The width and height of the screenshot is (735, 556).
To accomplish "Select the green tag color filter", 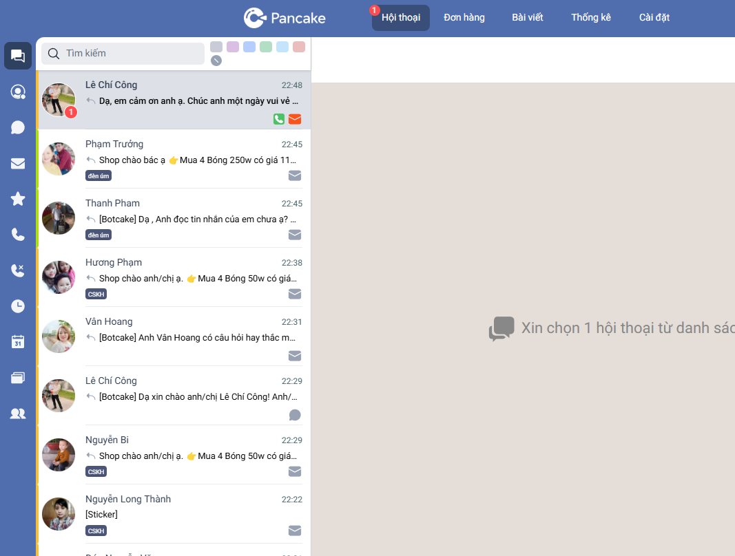I will click(x=266, y=47).
